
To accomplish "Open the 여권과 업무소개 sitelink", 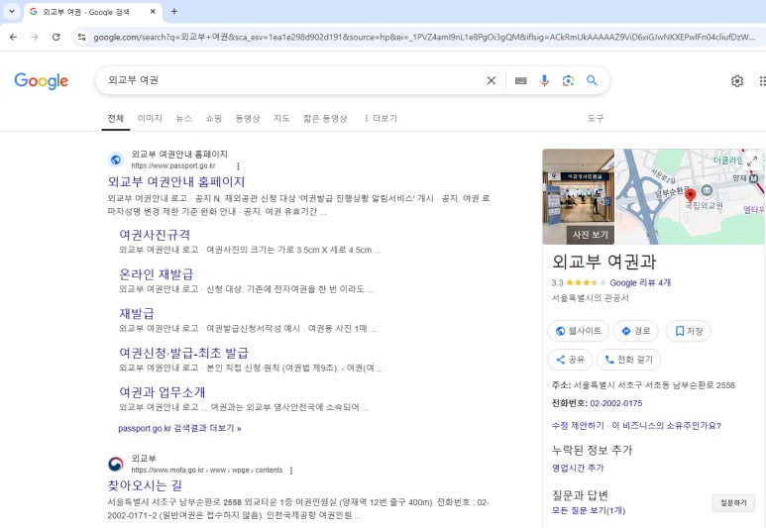I will (x=163, y=392).
